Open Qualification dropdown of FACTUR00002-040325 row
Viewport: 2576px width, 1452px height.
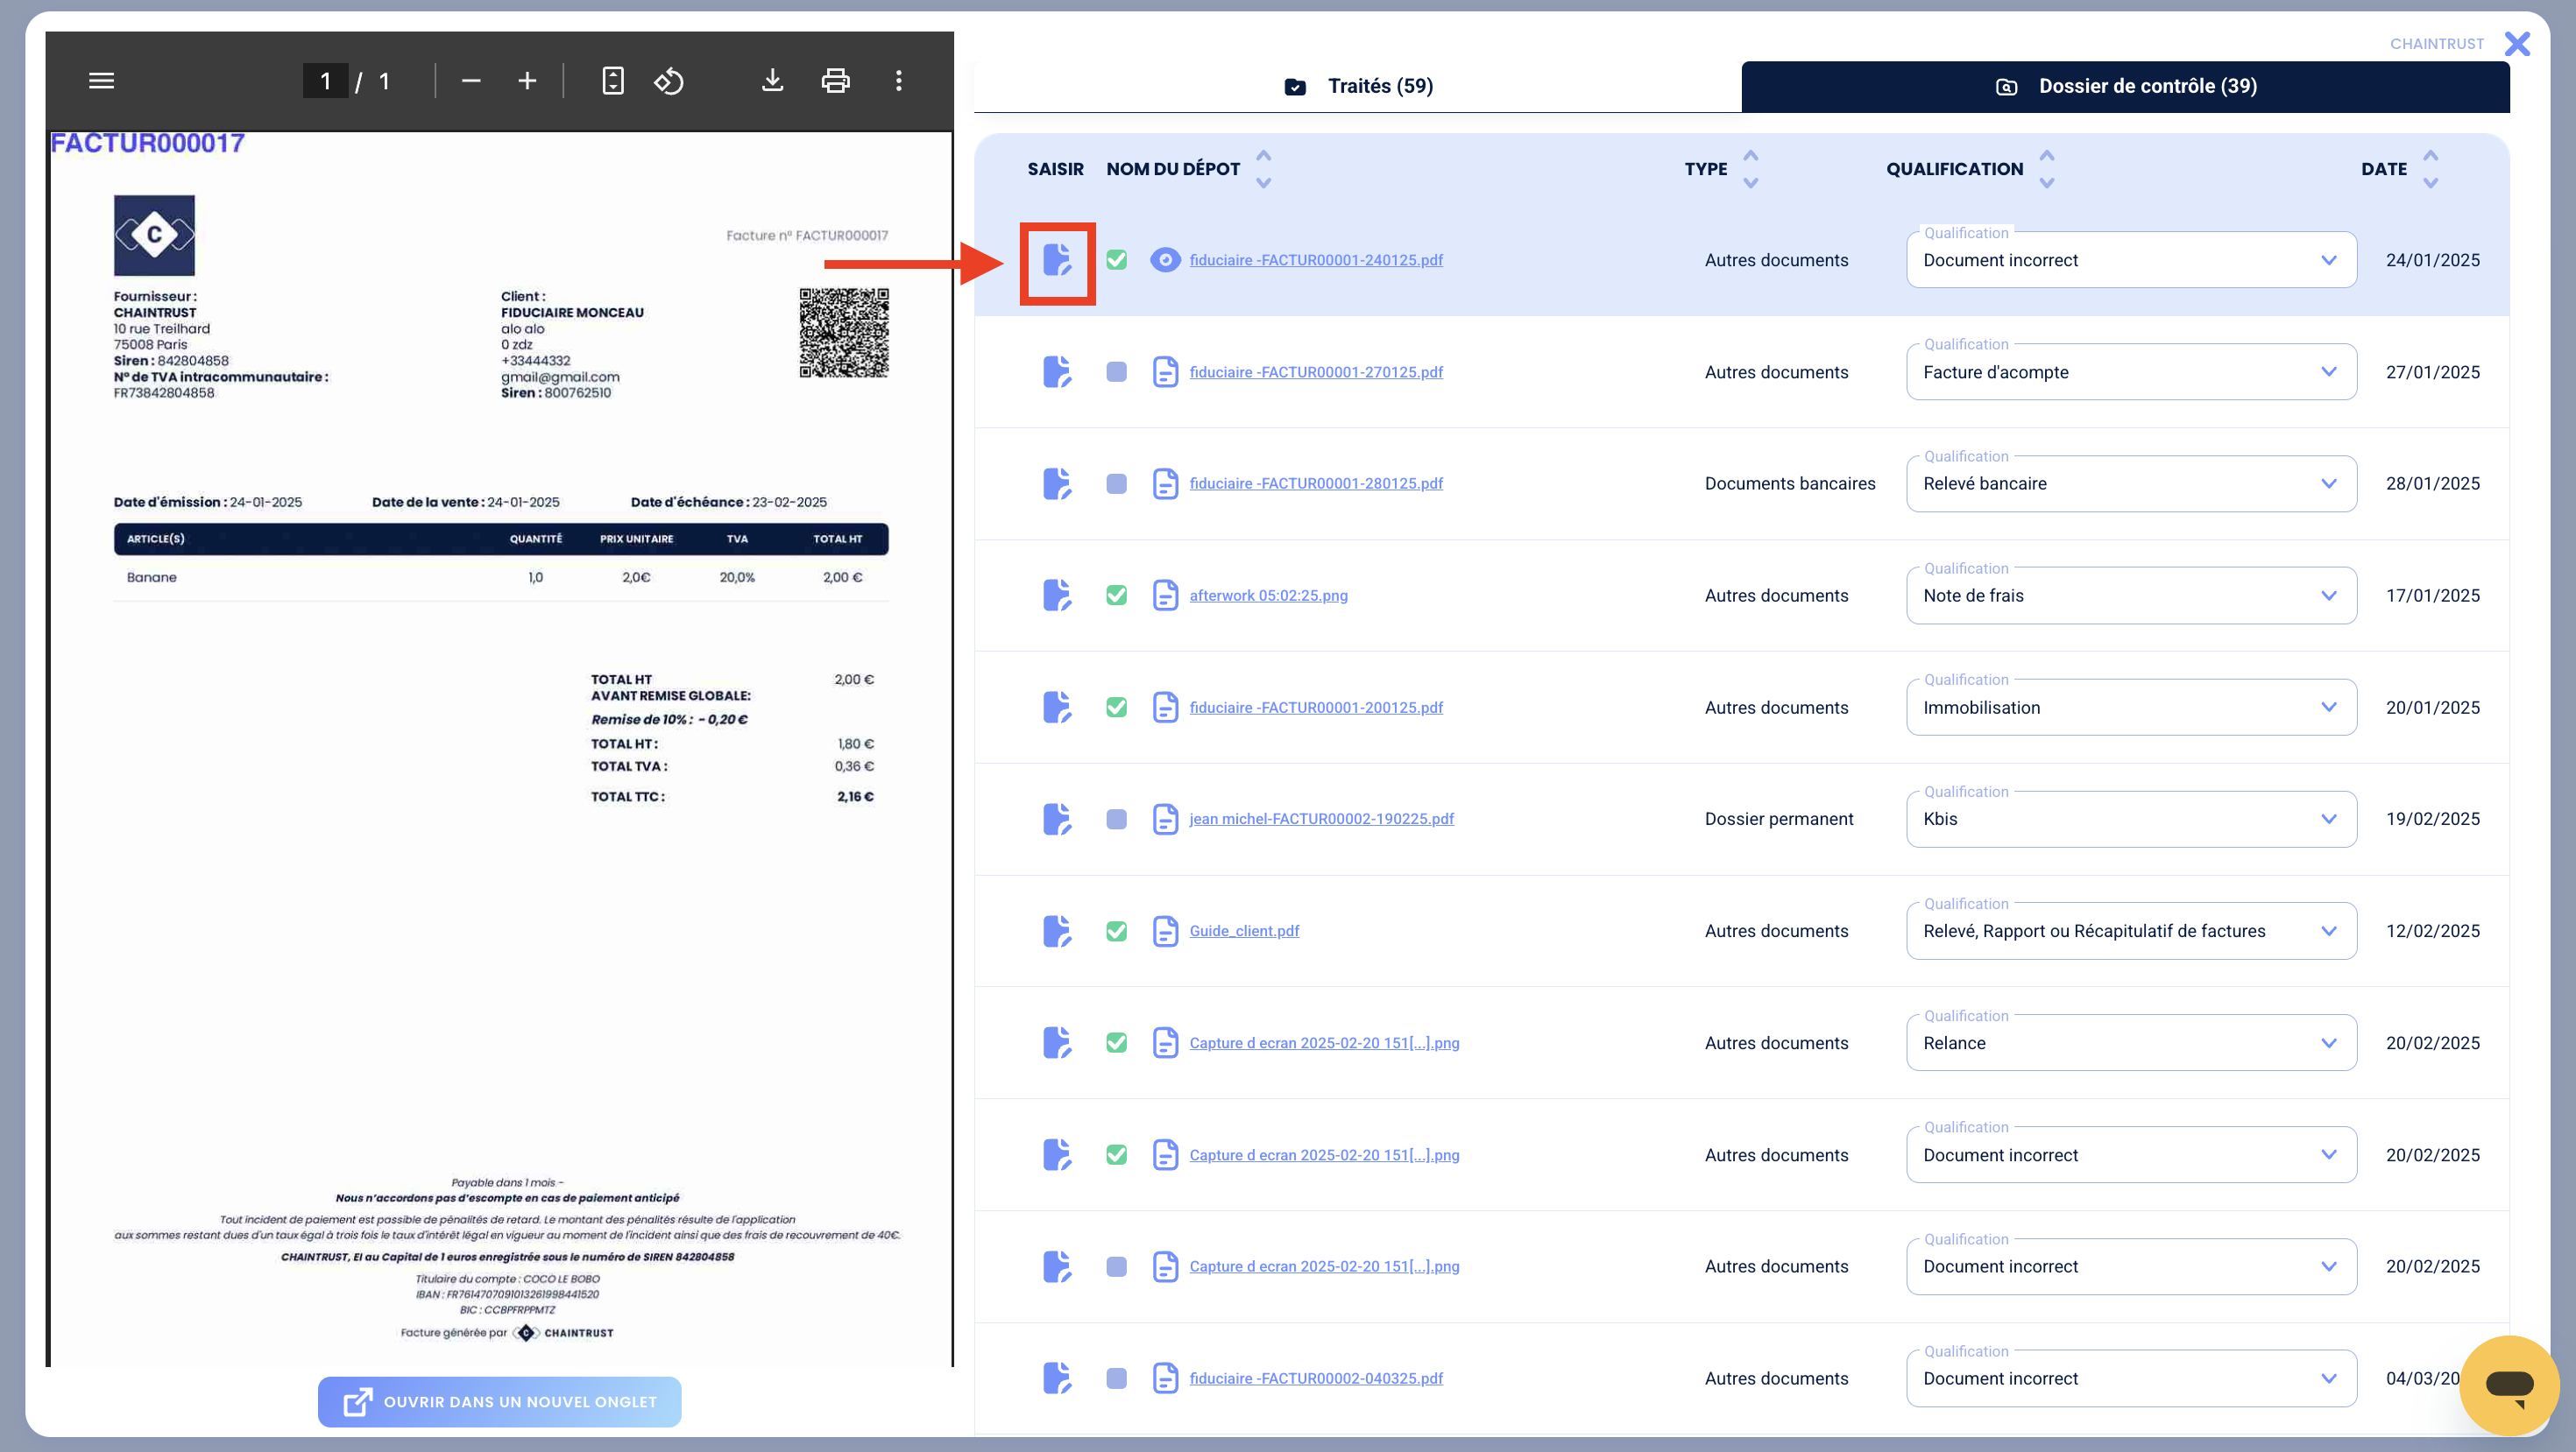coord(2131,1378)
